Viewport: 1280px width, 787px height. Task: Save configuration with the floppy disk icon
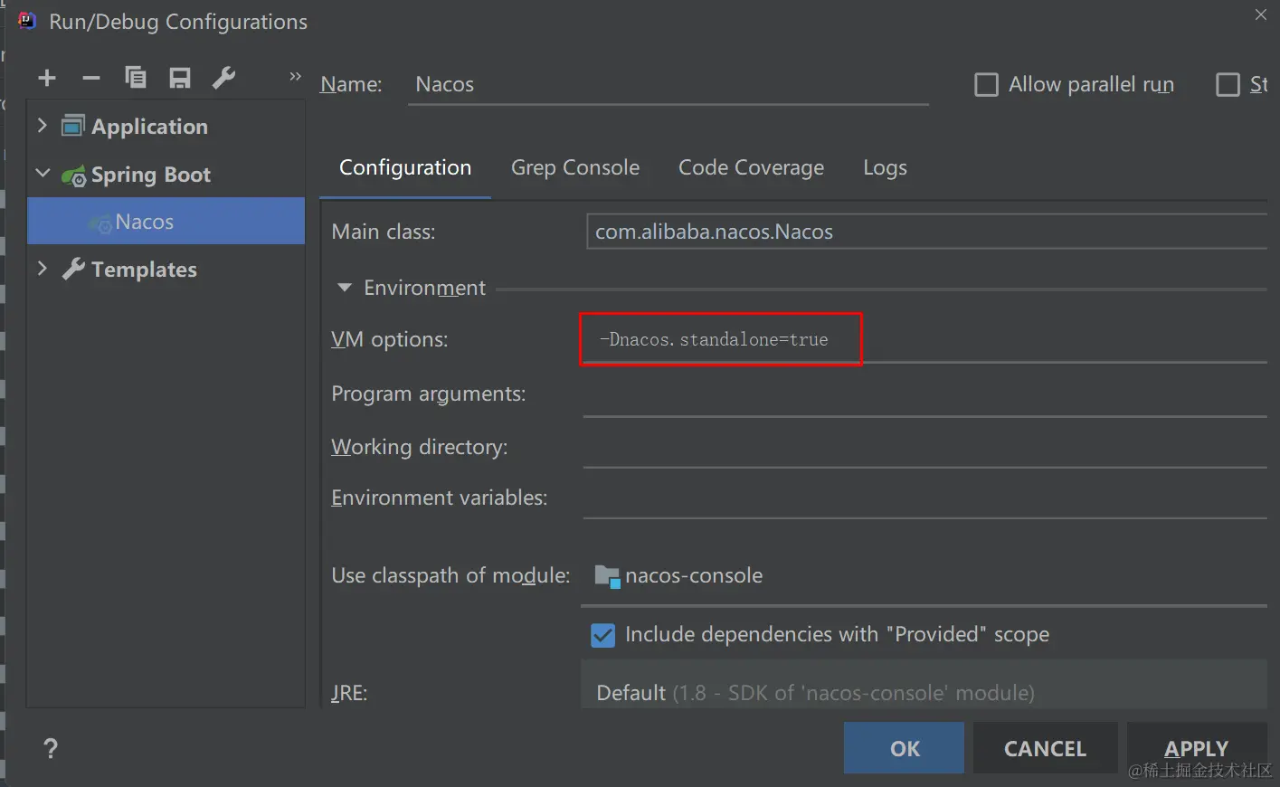point(180,78)
